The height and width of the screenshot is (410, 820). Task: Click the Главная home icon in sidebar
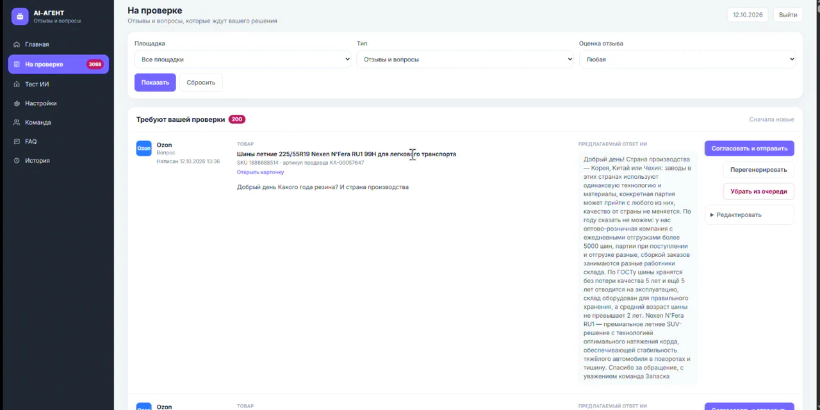17,44
